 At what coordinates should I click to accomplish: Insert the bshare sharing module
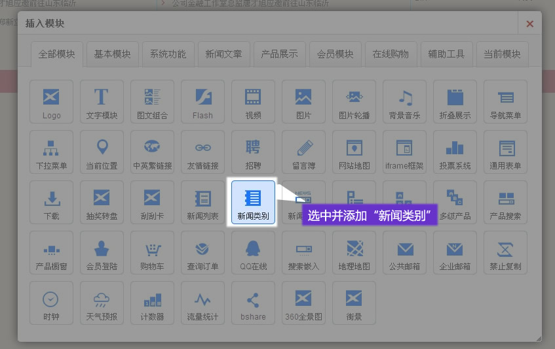[253, 303]
